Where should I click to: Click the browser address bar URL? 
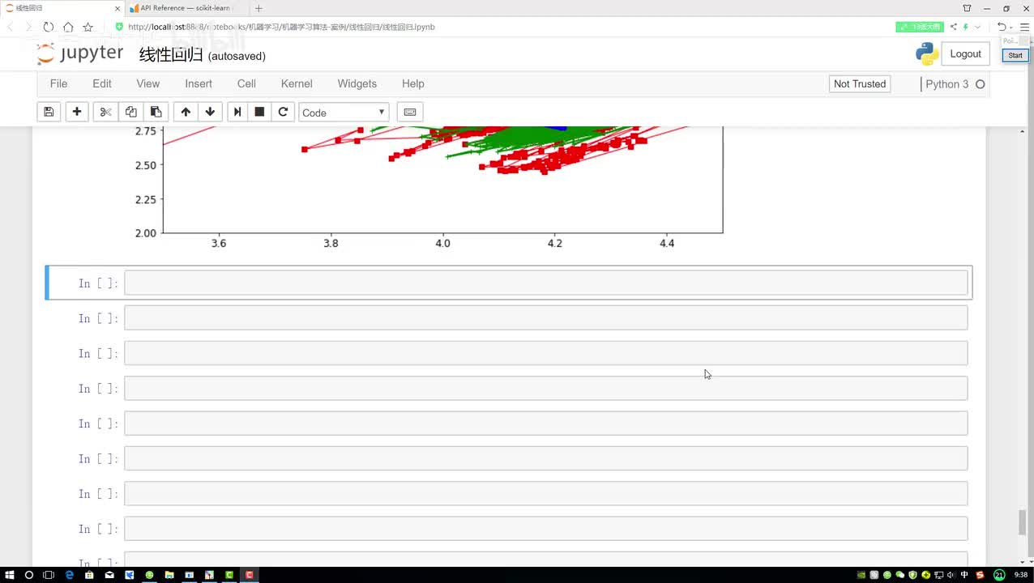coord(281,27)
